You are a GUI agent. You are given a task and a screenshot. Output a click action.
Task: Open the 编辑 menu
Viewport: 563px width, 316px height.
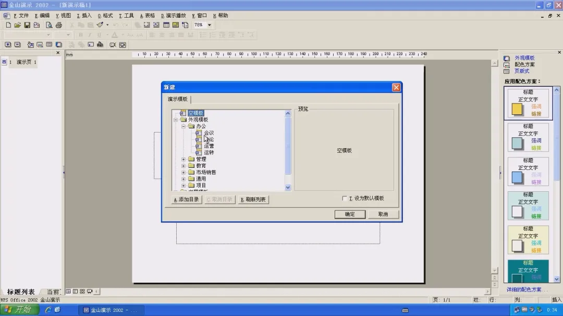click(x=42, y=16)
